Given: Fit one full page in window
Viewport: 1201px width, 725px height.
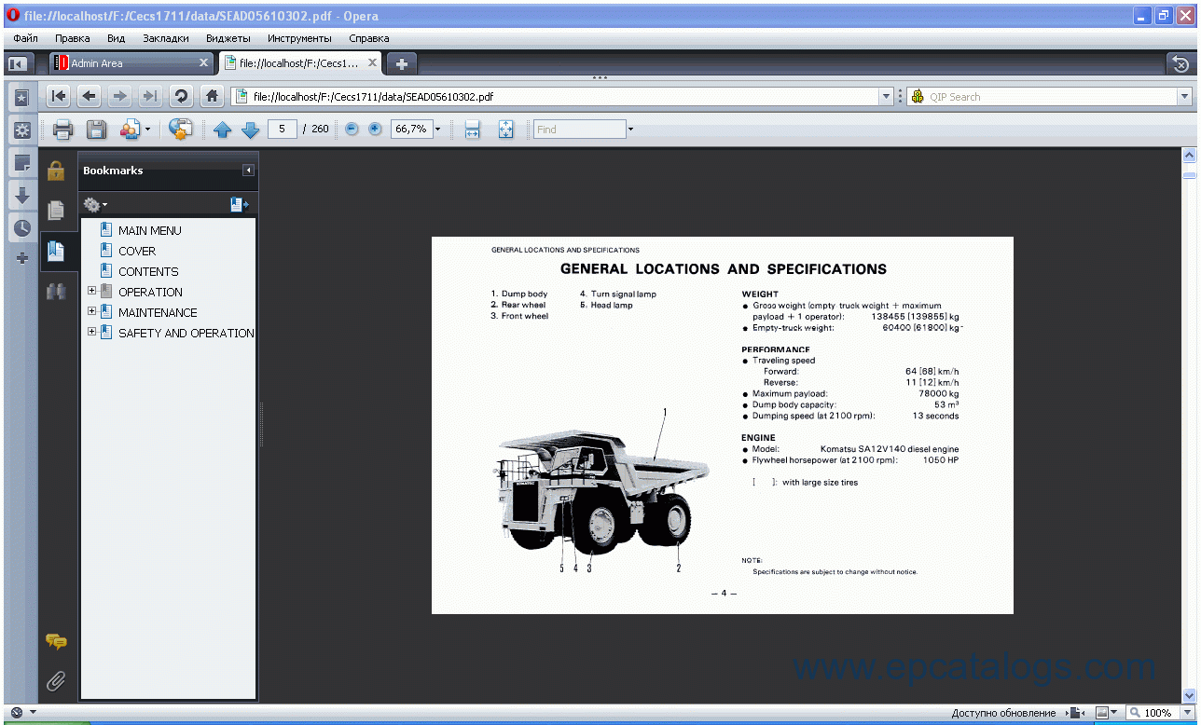Looking at the screenshot, I should point(505,130).
